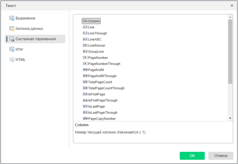Click the IsFirstPage variable icon
The width and height of the screenshot is (238, 164).
[85, 94]
